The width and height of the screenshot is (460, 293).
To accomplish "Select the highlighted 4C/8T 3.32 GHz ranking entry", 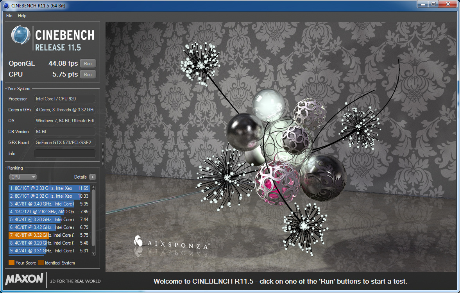I will [x=49, y=235].
